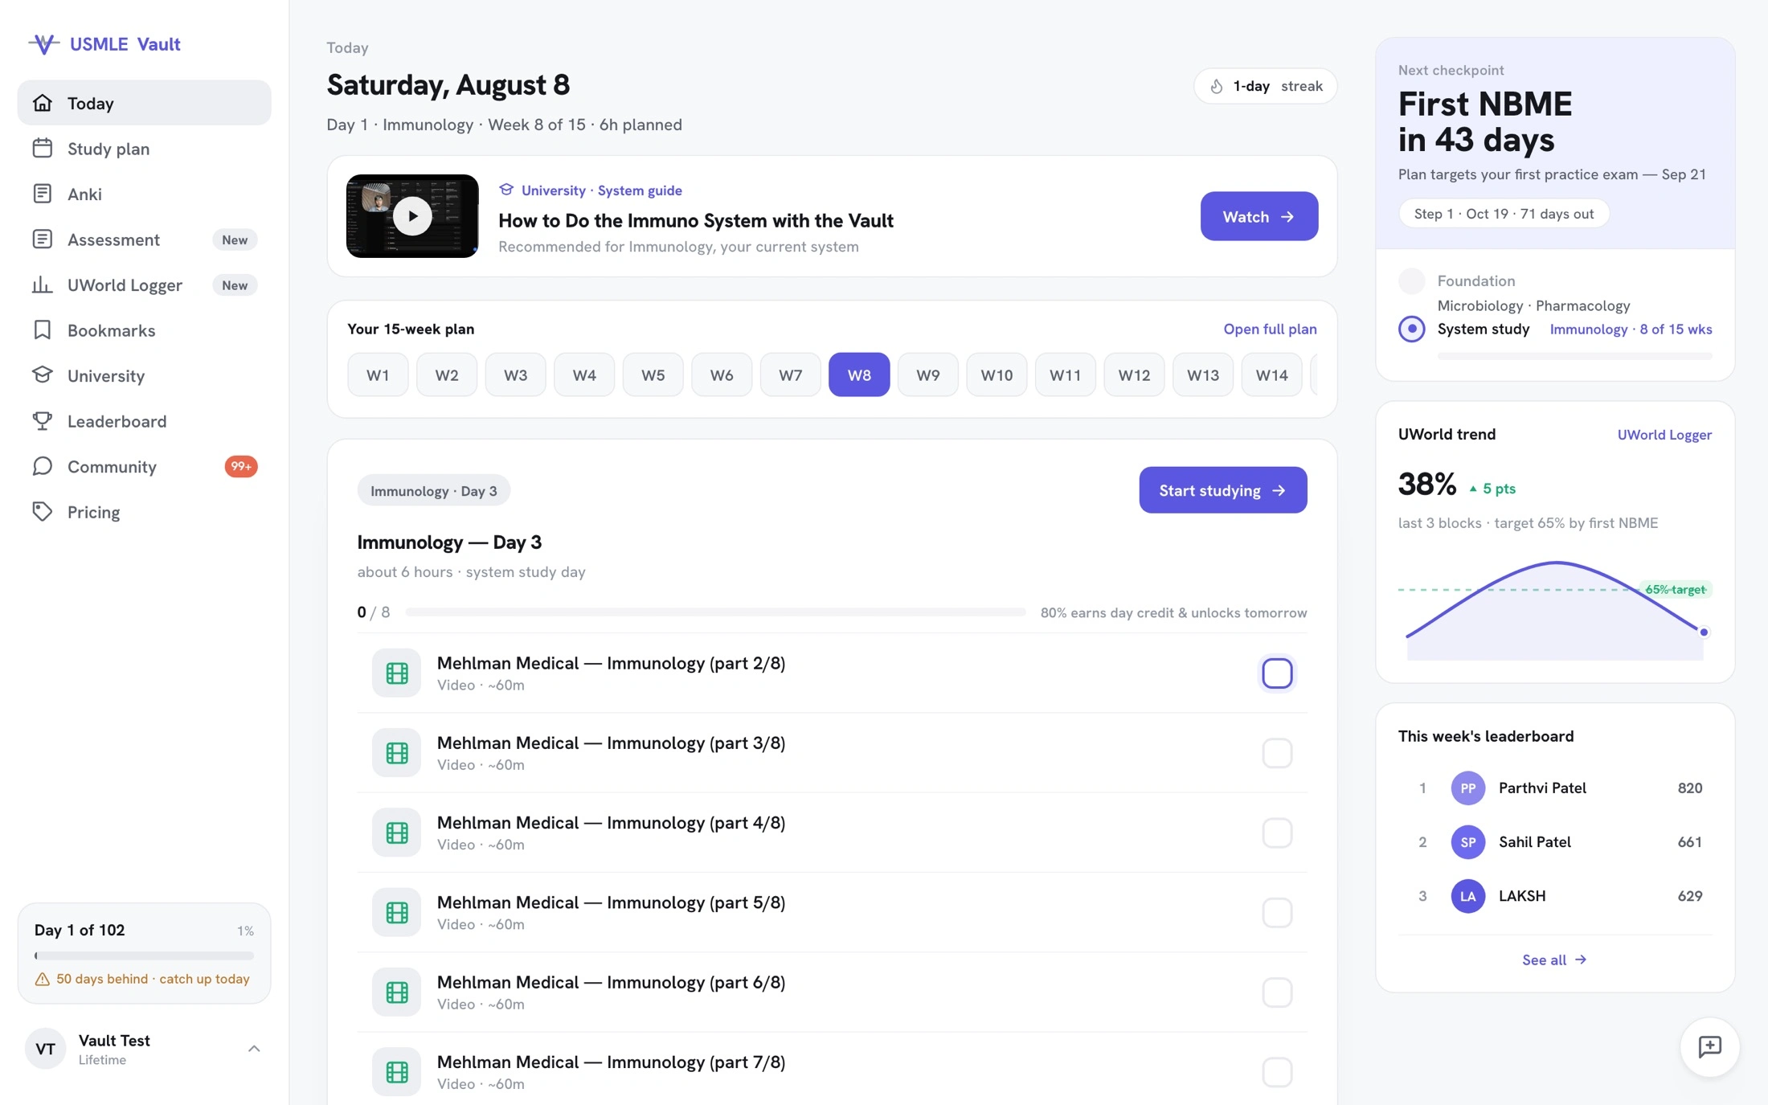Screen dimensions: 1768x1105
Task: Select week W9 in the 15-week plan
Action: tap(927, 374)
